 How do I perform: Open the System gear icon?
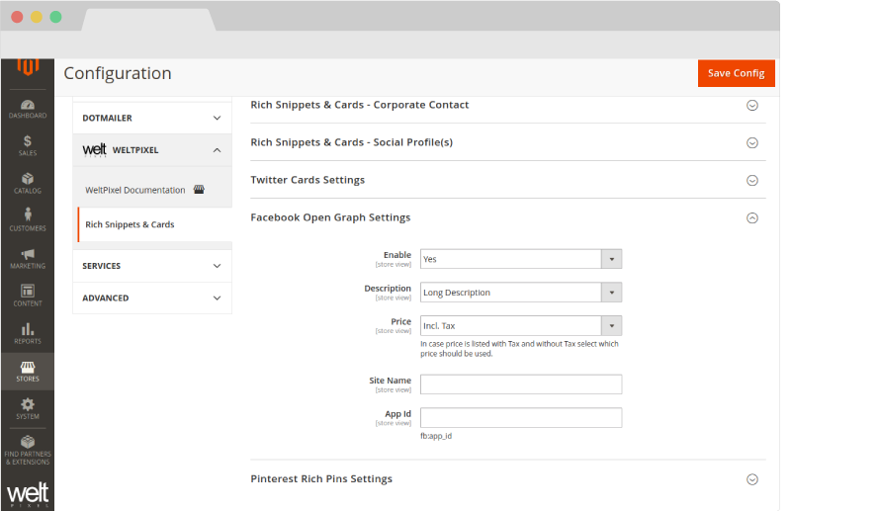point(28,408)
